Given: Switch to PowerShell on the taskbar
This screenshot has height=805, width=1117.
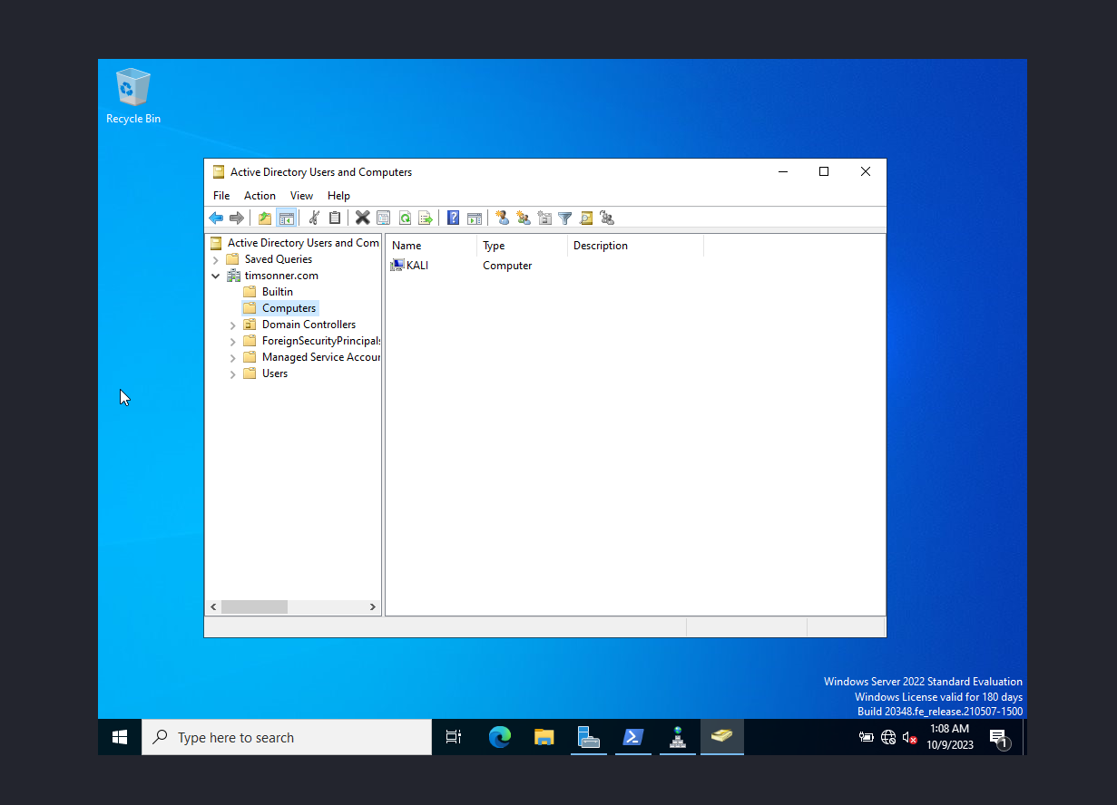Looking at the screenshot, I should (x=633, y=738).
